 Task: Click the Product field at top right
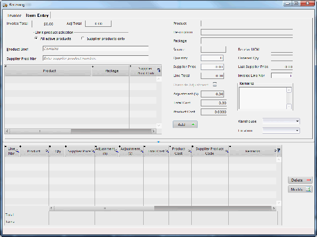(247, 24)
